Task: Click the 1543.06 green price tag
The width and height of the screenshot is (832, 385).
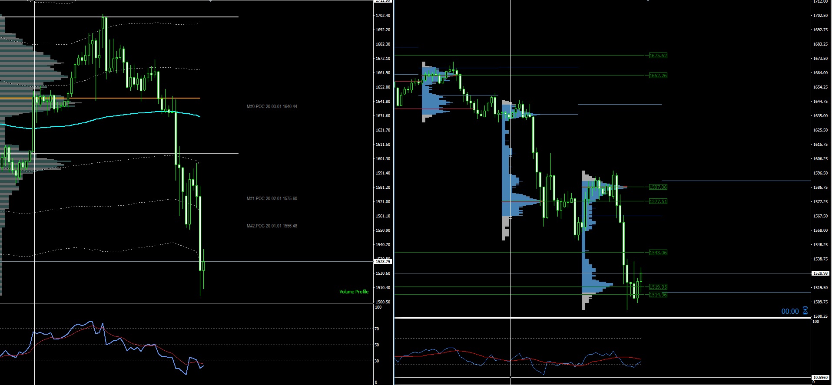Action: [x=658, y=253]
